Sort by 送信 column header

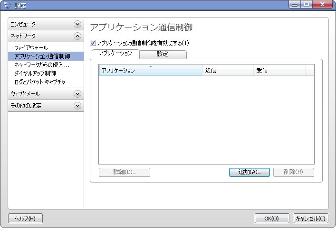(228, 70)
